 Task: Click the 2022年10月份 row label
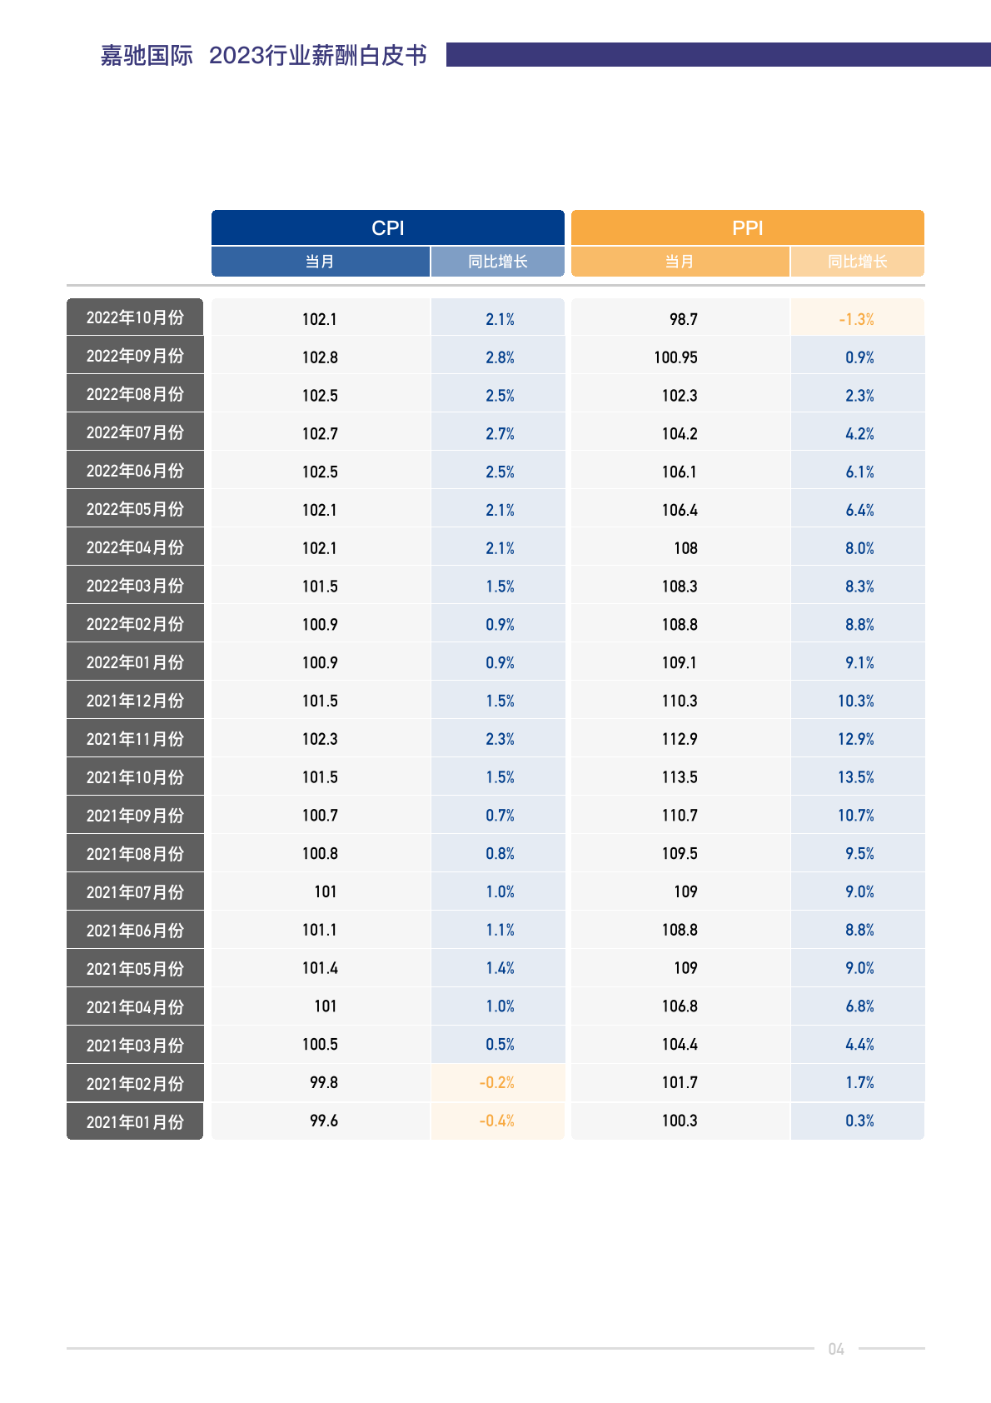(x=135, y=317)
